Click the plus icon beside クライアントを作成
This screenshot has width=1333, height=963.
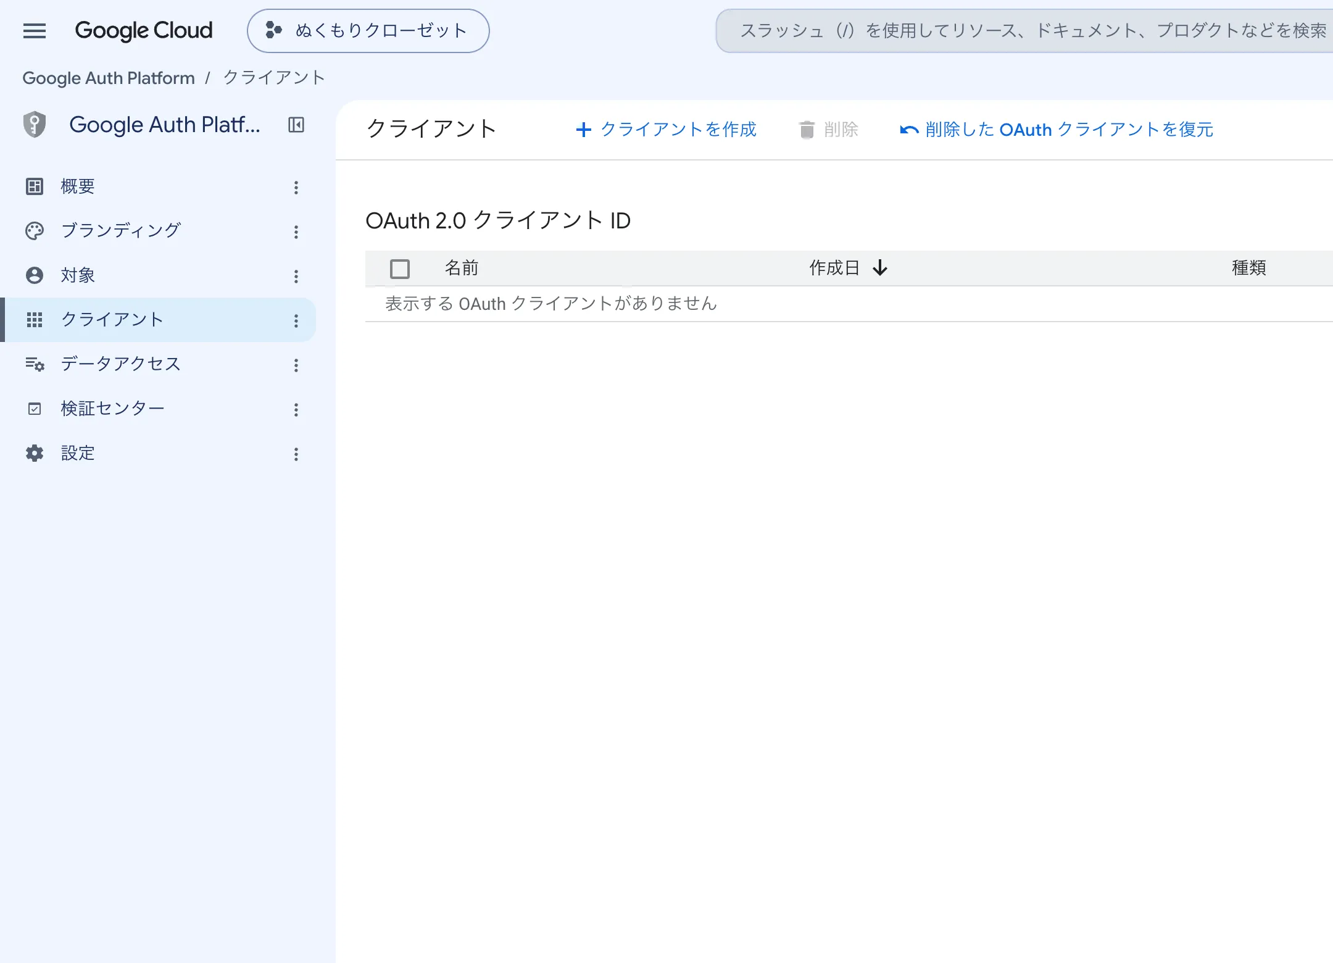[x=583, y=130]
